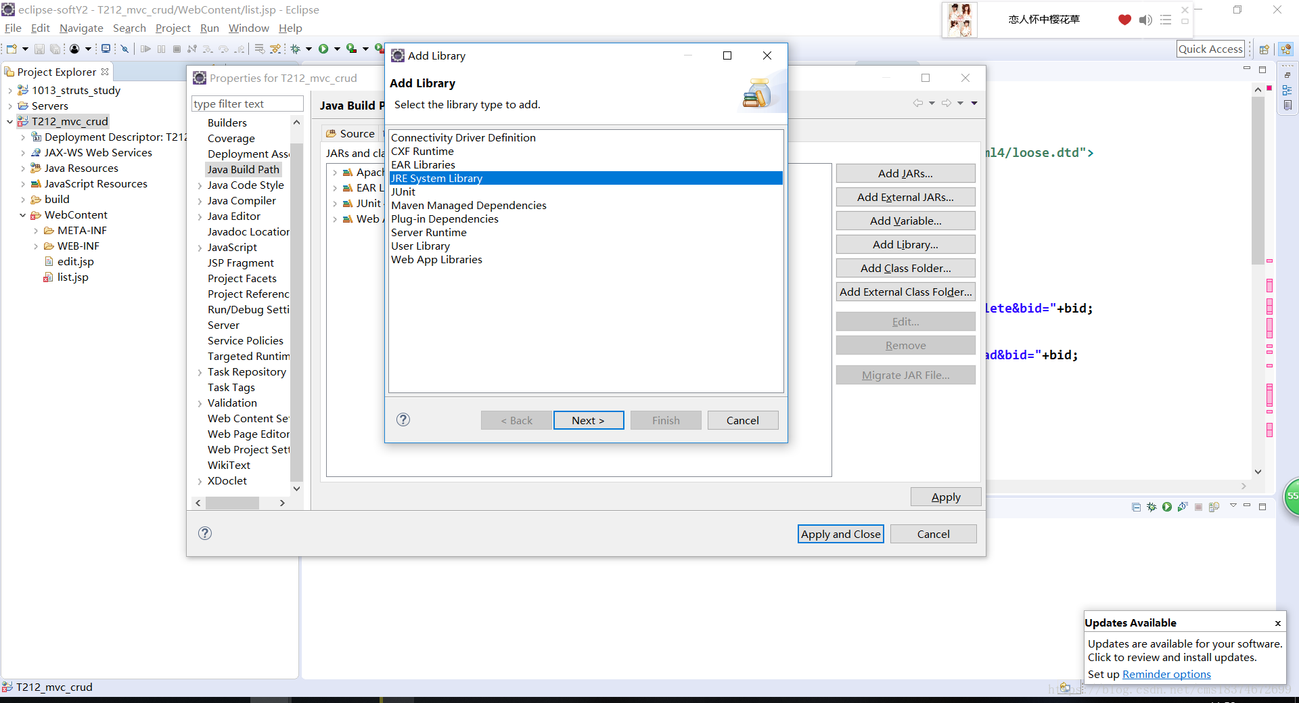Viewport: 1299px width, 703px height.
Task: Click the Quick Access field
Action: (1210, 49)
